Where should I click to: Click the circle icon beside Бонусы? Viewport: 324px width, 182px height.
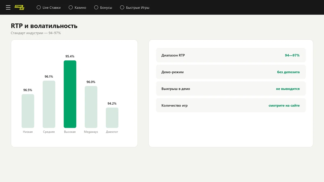(96, 8)
